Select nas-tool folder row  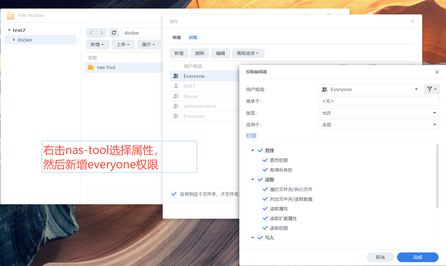[x=124, y=67]
